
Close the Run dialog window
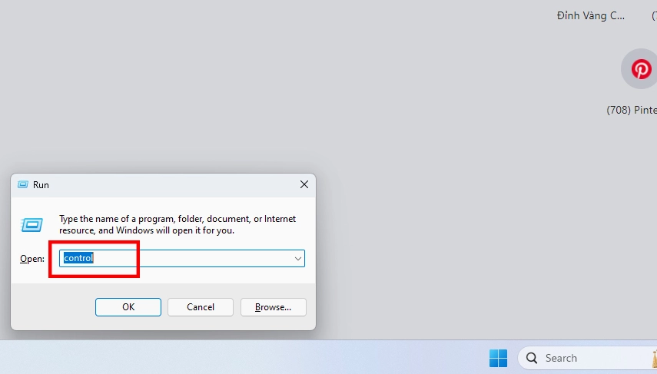click(304, 185)
